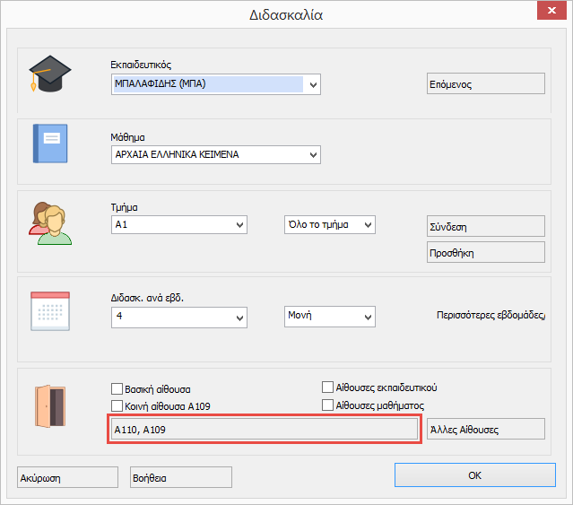Screen dimensions: 573x505
Task: Click the rooms field showing A110, A109
Action: 264,430
